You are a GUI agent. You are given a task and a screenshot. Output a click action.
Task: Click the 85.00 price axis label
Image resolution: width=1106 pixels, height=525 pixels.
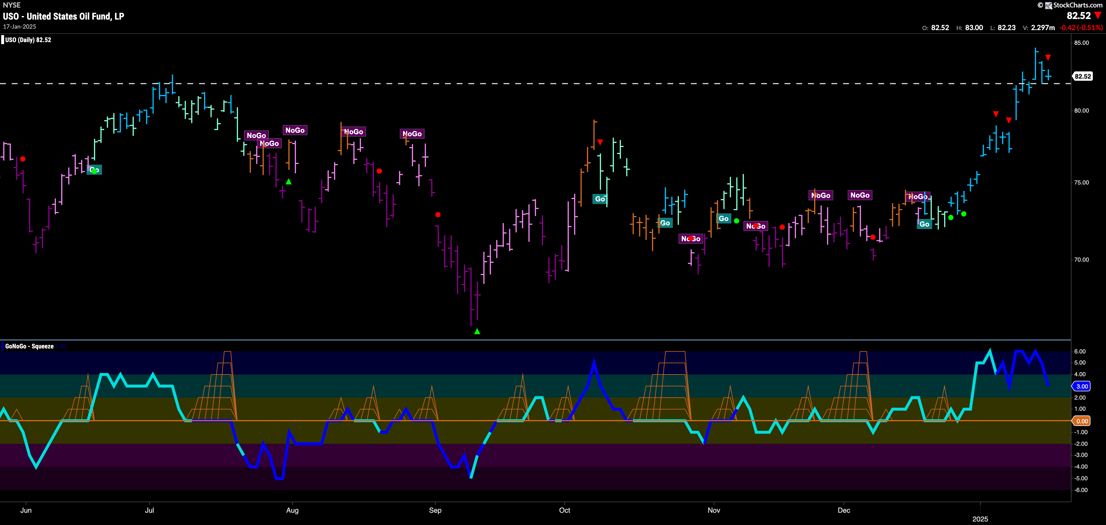coord(1081,43)
